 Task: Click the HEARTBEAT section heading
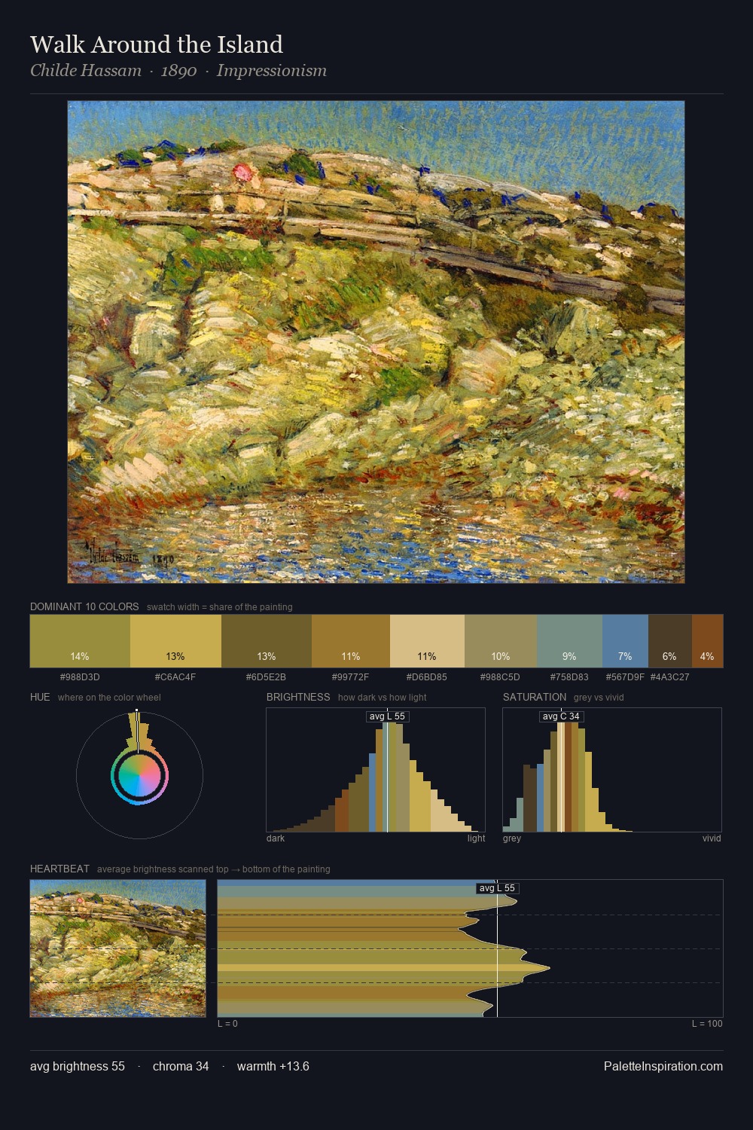pyautogui.click(x=59, y=869)
